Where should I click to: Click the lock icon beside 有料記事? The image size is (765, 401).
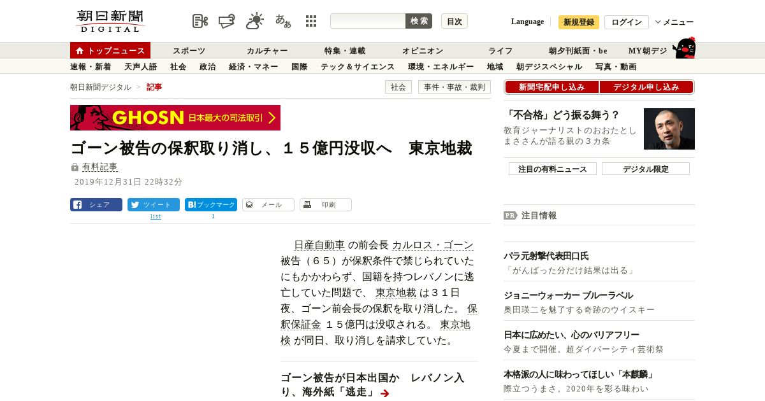[x=75, y=167]
